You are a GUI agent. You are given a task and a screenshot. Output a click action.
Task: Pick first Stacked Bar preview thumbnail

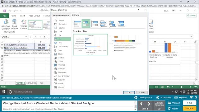pos(90,44)
